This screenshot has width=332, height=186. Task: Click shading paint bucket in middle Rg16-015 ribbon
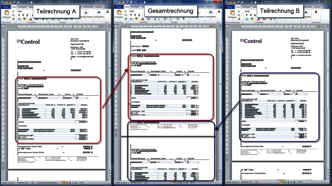click(165, 19)
